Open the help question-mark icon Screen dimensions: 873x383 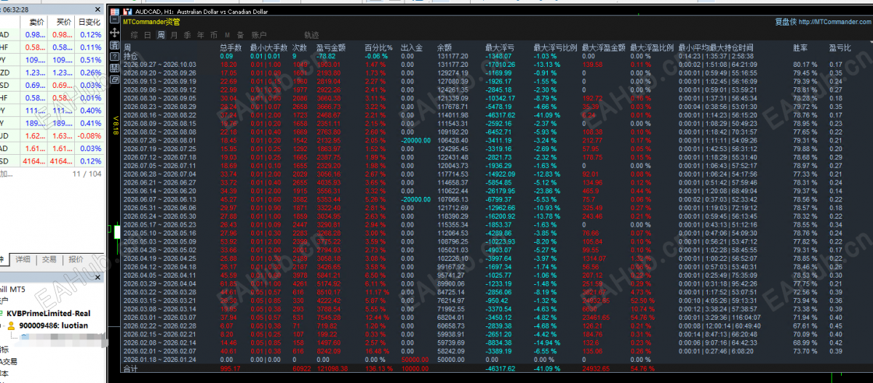pos(115,57)
